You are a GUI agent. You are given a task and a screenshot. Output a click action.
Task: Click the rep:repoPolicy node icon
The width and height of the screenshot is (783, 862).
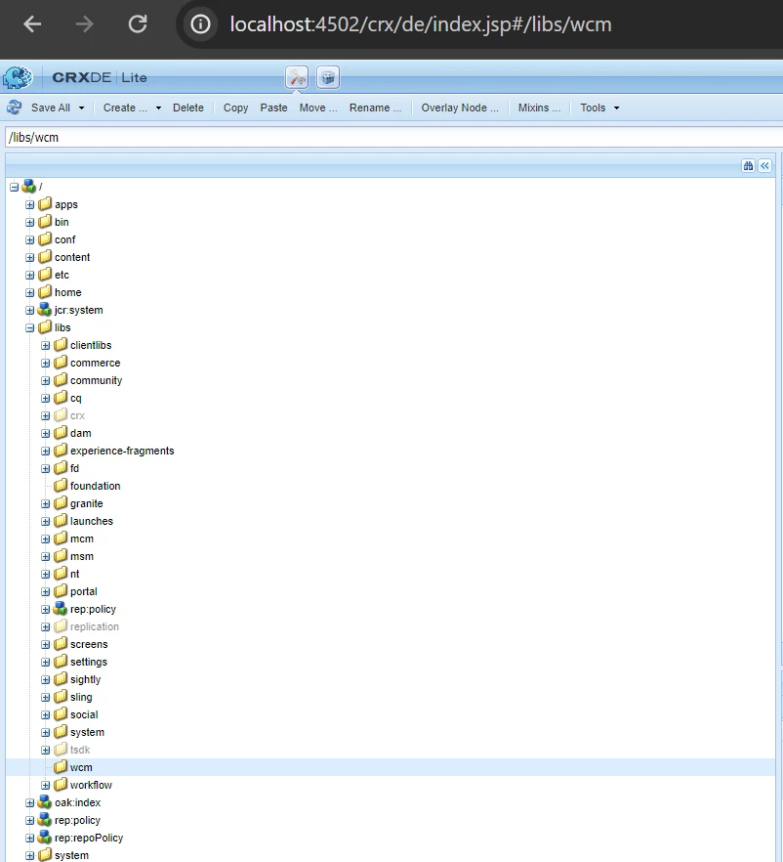pyautogui.click(x=45, y=838)
